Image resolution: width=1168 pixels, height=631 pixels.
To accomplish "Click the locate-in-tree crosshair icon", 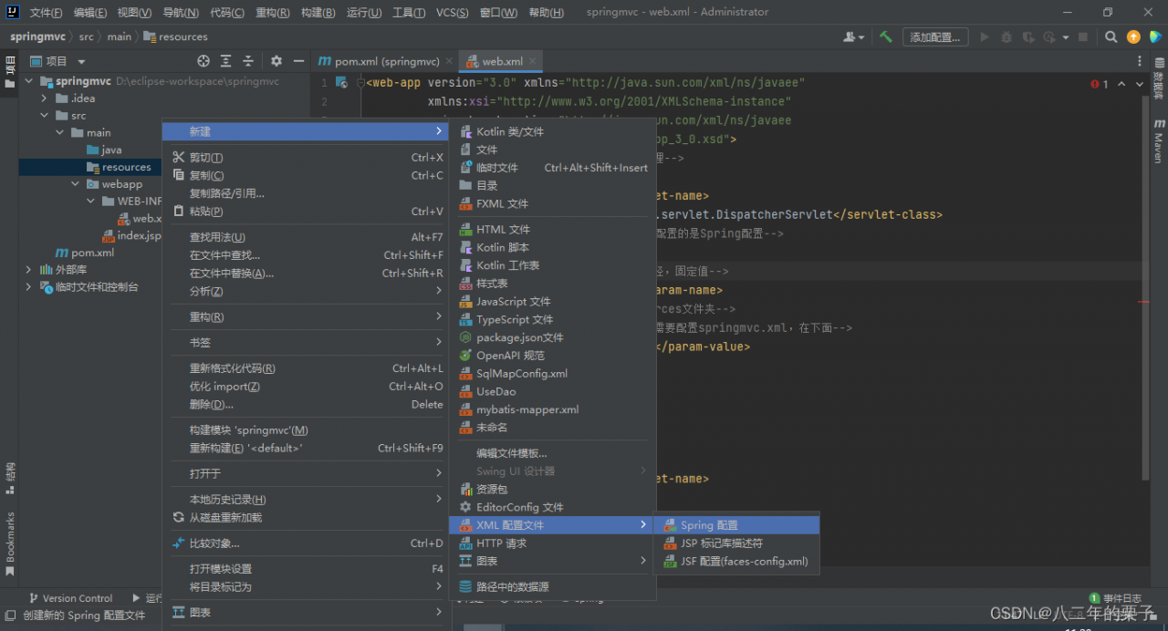I will click(203, 61).
